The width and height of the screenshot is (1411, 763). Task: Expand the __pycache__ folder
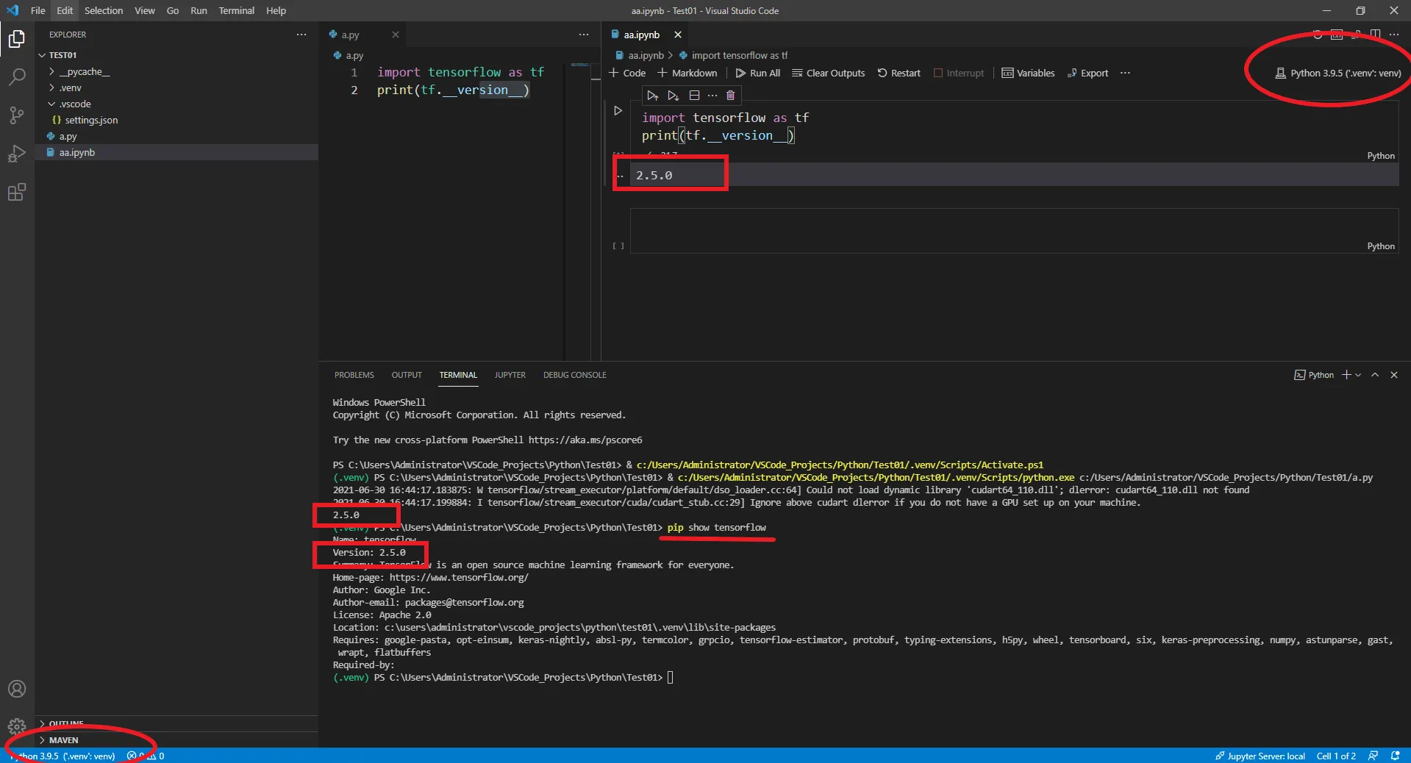[x=84, y=71]
